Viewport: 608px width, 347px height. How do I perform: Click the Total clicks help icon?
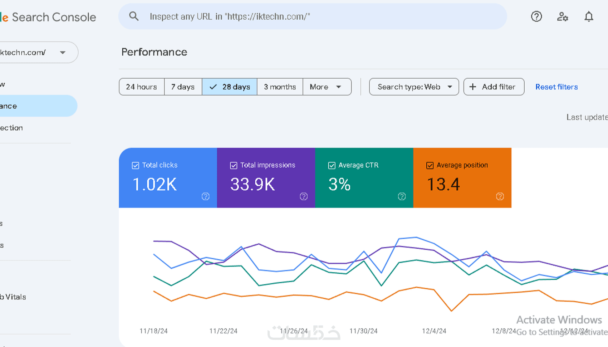click(205, 196)
